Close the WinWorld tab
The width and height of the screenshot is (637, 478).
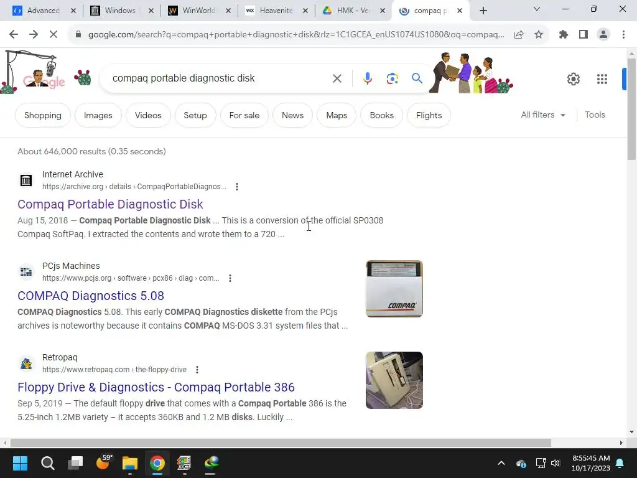pyautogui.click(x=228, y=11)
